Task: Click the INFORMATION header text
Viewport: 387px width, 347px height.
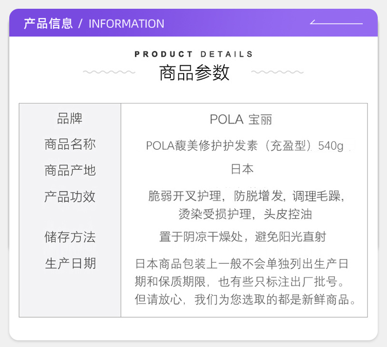Action: [x=126, y=24]
